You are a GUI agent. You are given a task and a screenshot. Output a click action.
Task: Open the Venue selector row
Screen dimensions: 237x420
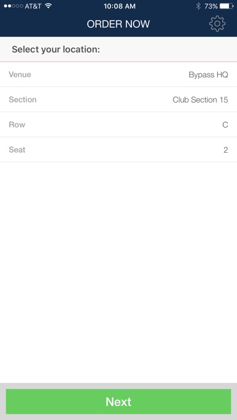tap(118, 74)
